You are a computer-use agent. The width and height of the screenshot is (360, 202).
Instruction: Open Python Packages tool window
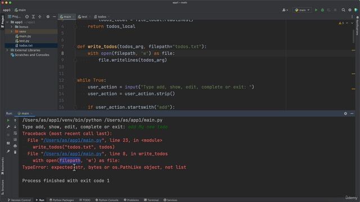[61, 200]
